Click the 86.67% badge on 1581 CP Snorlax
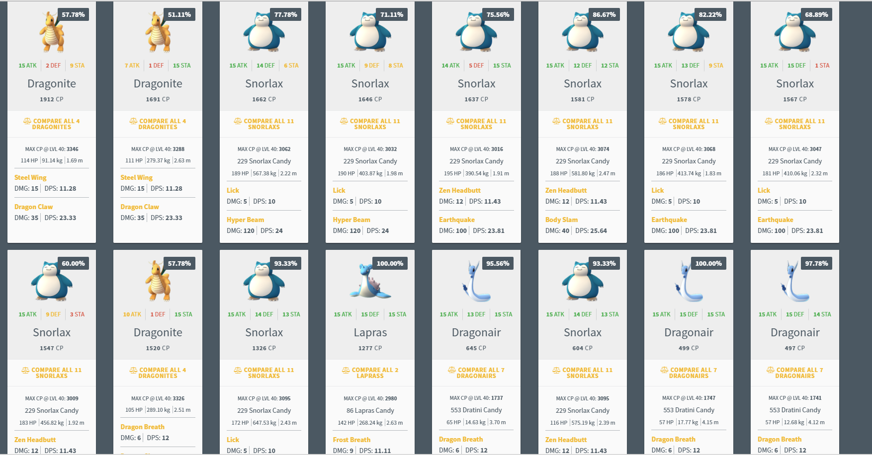This screenshot has width=872, height=455. (604, 15)
